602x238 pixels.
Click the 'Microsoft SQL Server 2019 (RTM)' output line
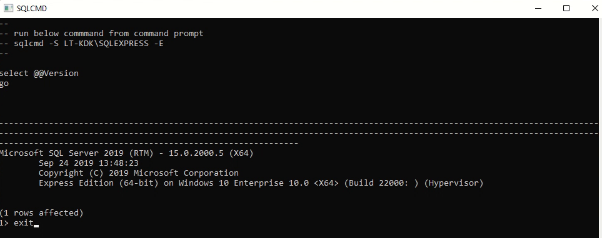coord(127,153)
